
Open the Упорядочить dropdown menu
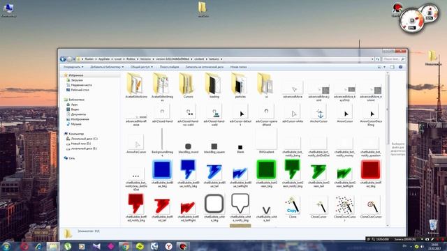pyautogui.click(x=73, y=67)
